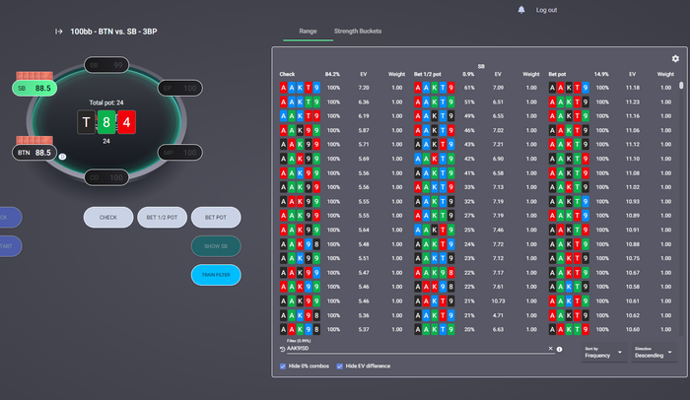Toggle the Hide 0% combos checkbox
Viewport: 690px width, 400px height.
[x=283, y=367]
